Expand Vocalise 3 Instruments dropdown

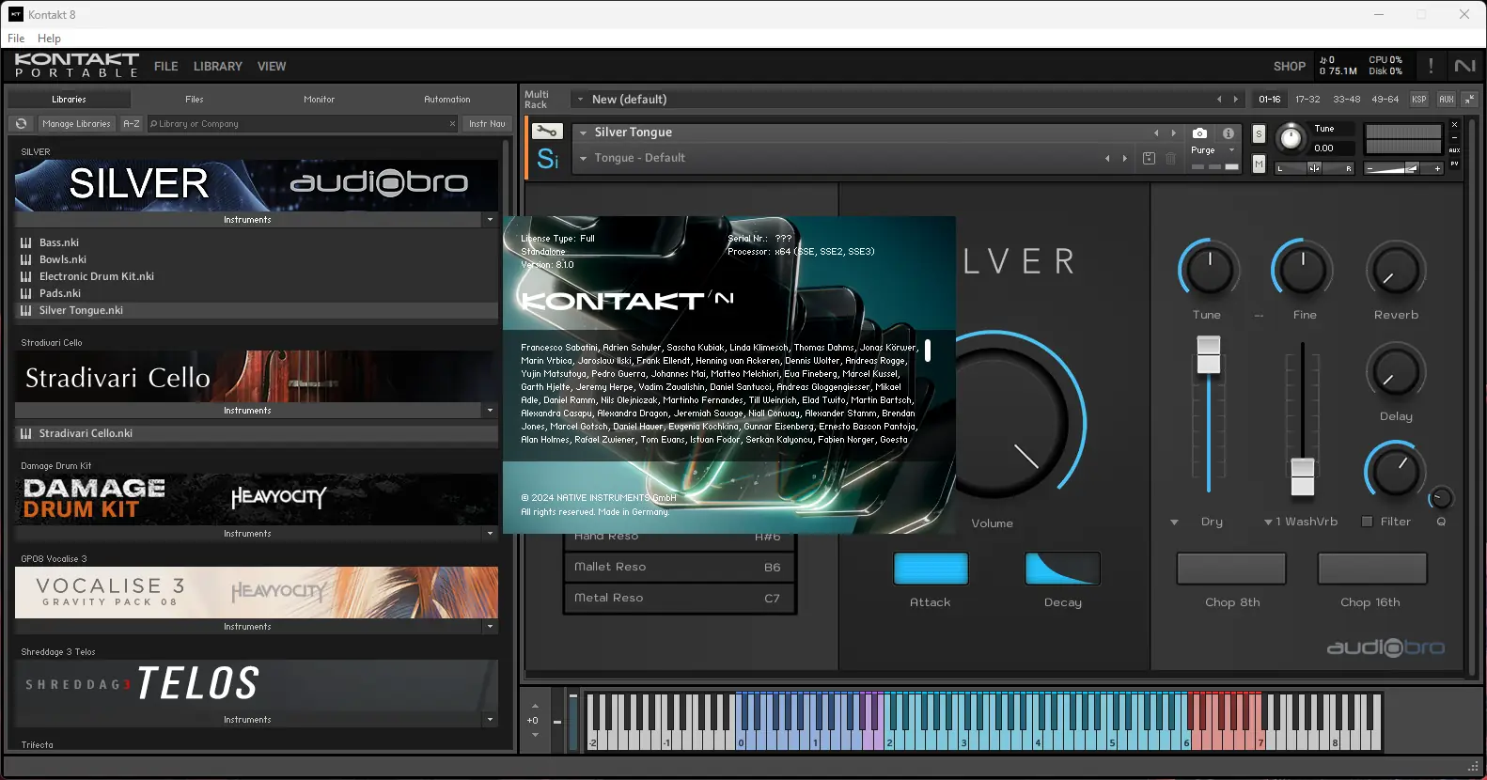point(490,627)
